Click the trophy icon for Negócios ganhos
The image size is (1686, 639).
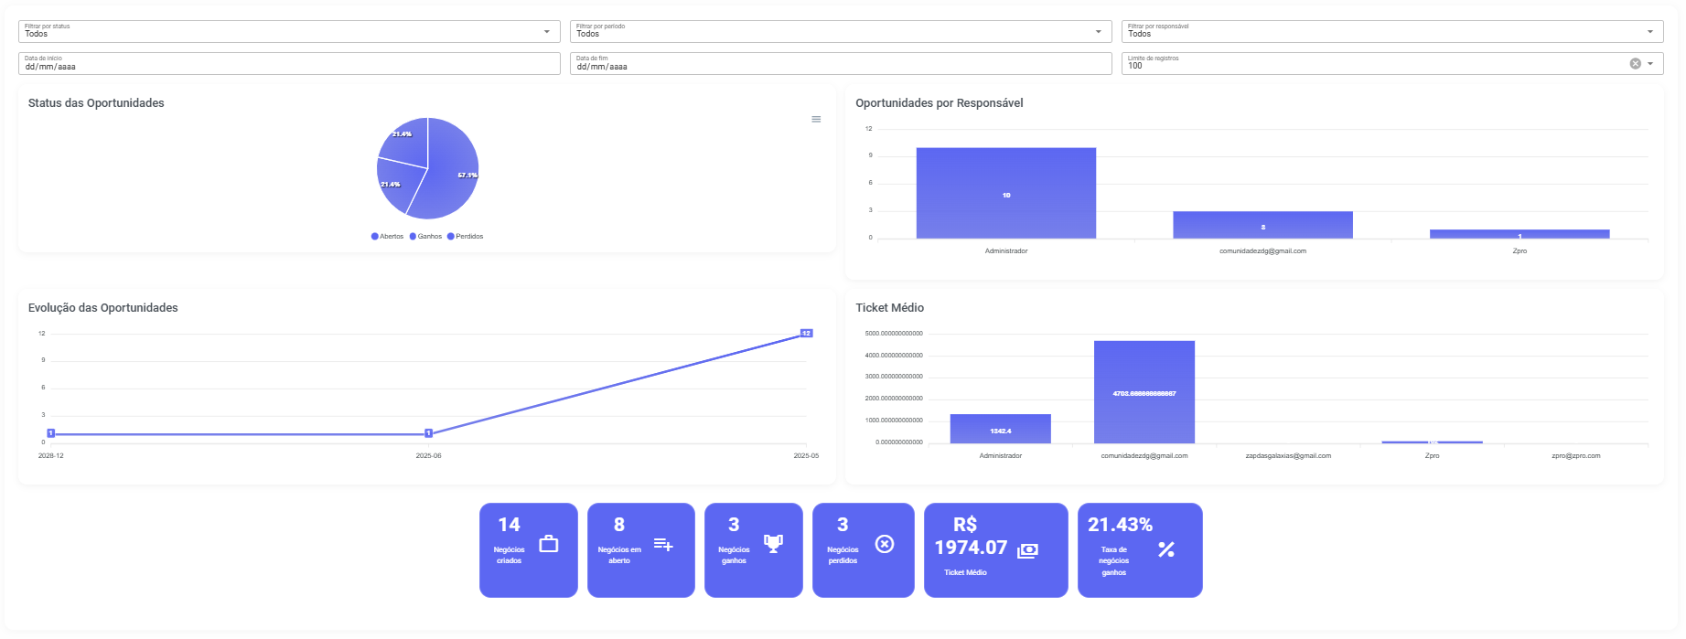tap(773, 544)
